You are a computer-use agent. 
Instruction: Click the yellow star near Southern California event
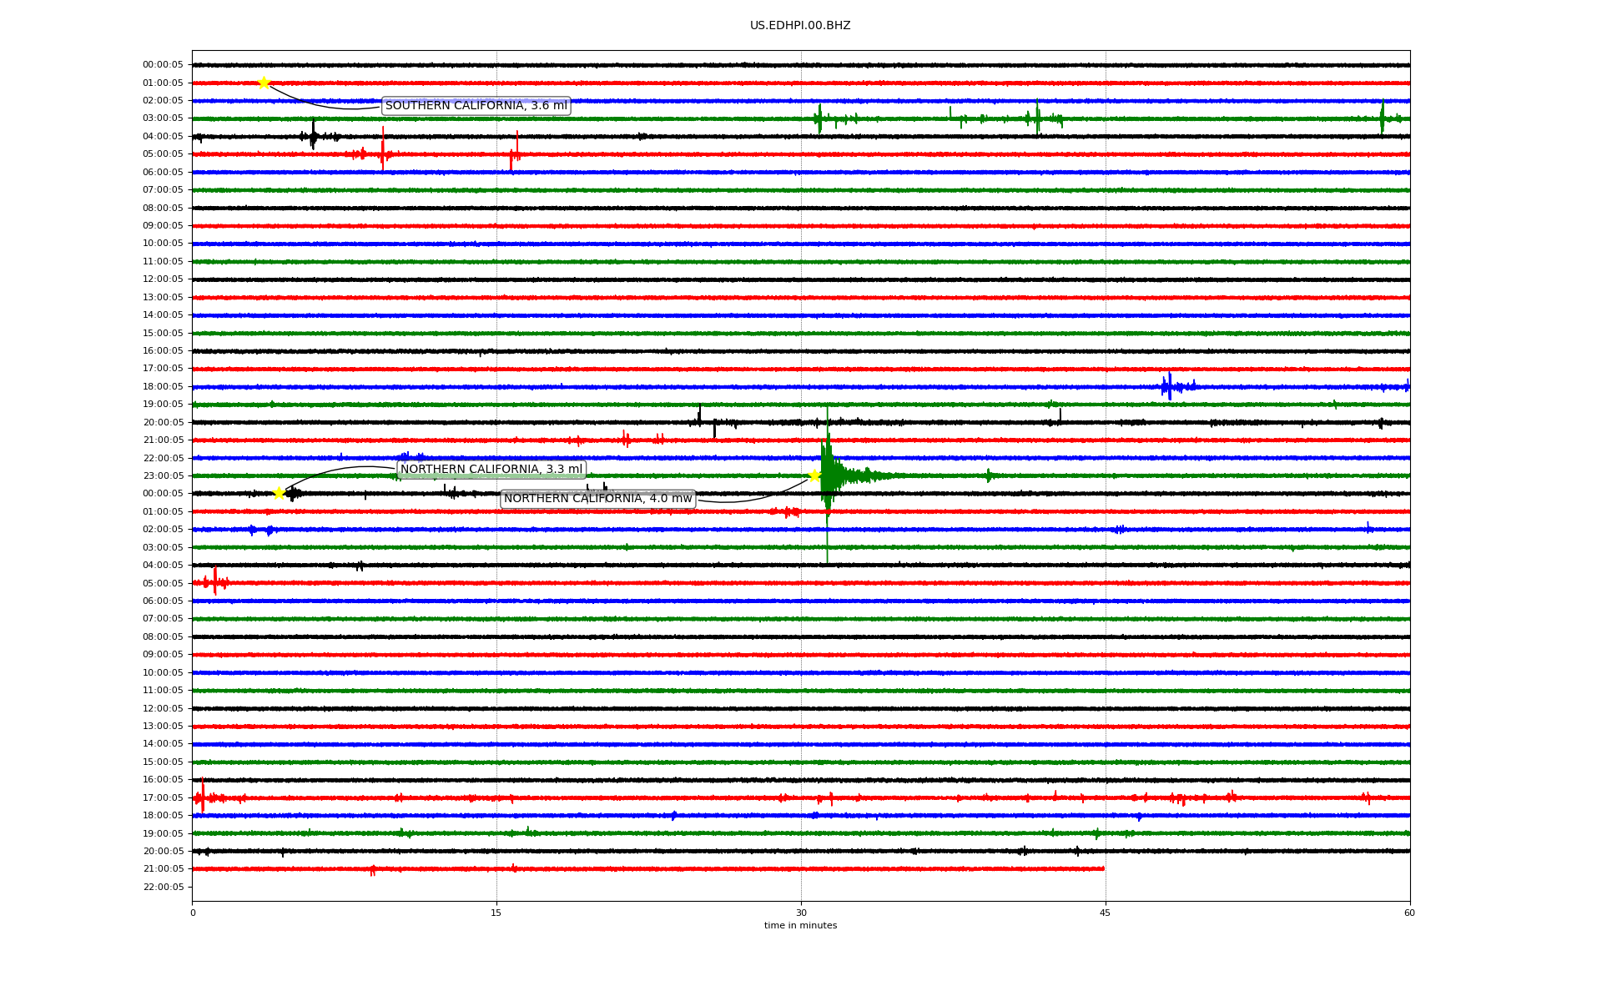(264, 83)
